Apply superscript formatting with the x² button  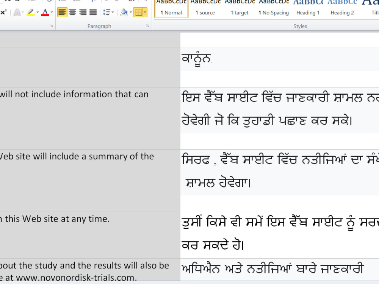point(3,12)
